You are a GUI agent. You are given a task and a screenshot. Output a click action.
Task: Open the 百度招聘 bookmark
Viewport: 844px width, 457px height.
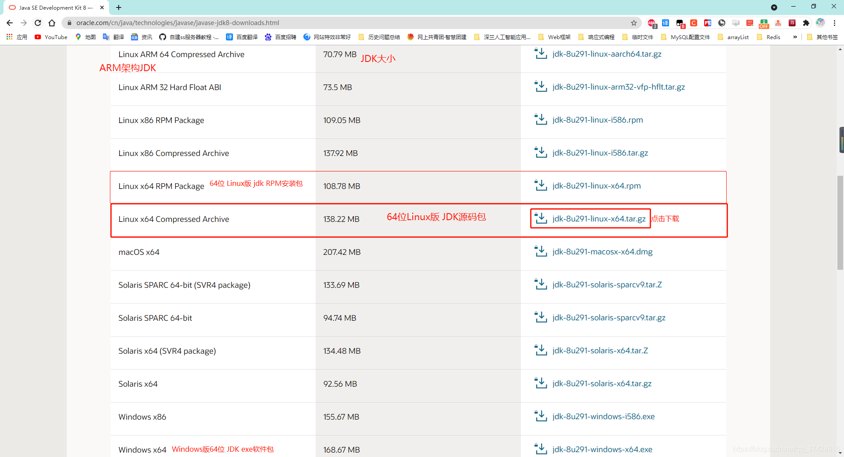click(280, 37)
